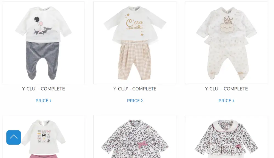Click the beige checkered pants
Image resolution: width=274 pixels, height=158 pixels.
[x=135, y=60]
